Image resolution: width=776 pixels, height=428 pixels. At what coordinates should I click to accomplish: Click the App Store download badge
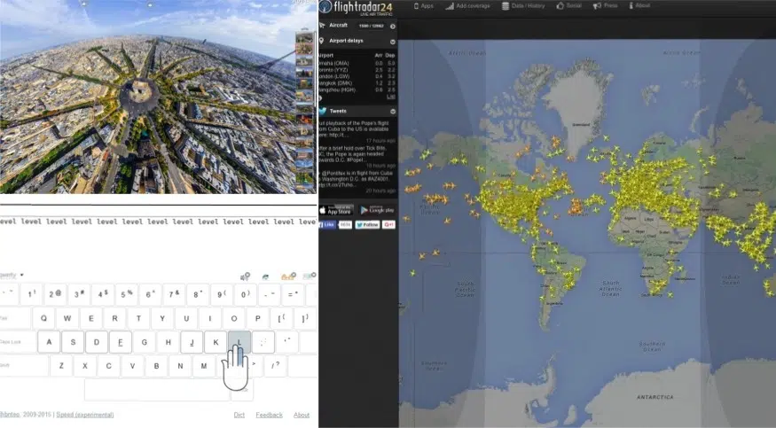click(336, 210)
